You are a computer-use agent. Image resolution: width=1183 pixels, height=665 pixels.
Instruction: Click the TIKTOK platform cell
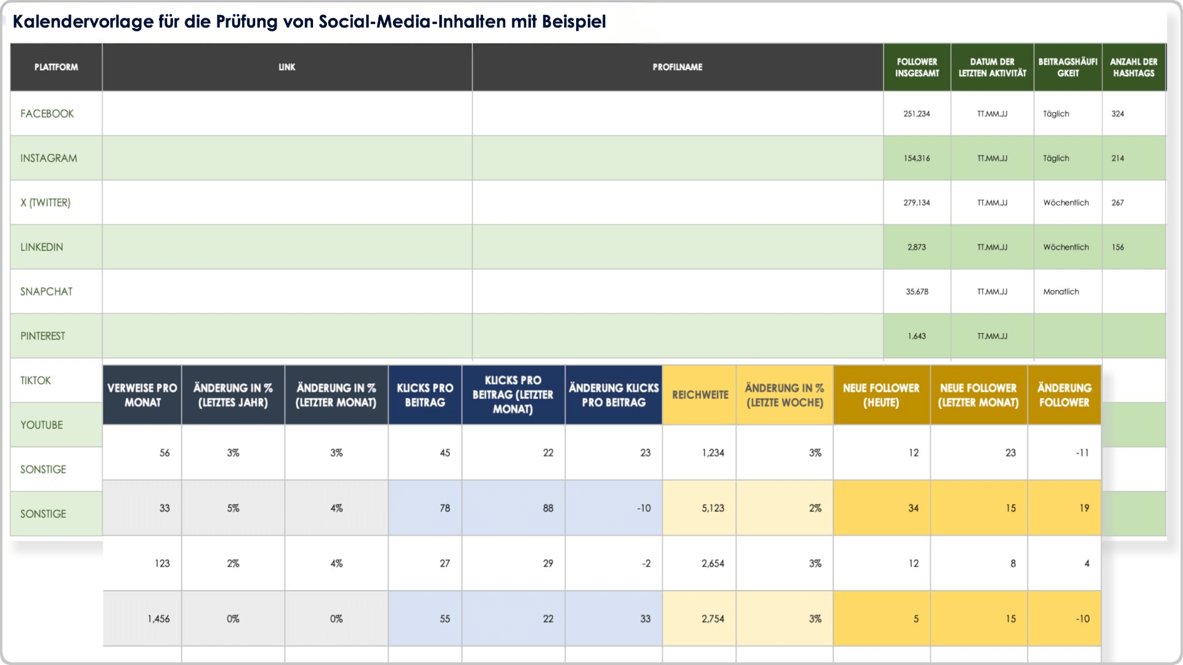click(x=56, y=380)
